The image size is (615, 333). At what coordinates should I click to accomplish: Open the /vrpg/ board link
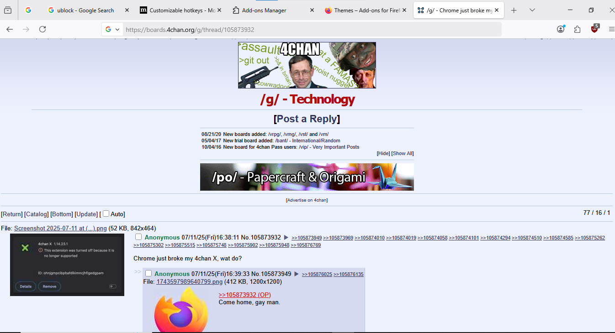(x=274, y=134)
